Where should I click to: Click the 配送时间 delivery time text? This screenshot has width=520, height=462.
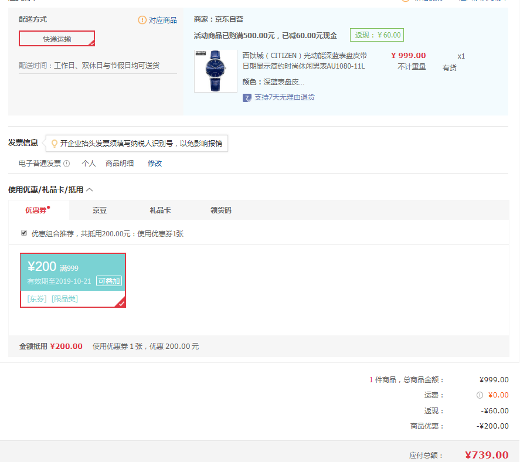click(89, 65)
